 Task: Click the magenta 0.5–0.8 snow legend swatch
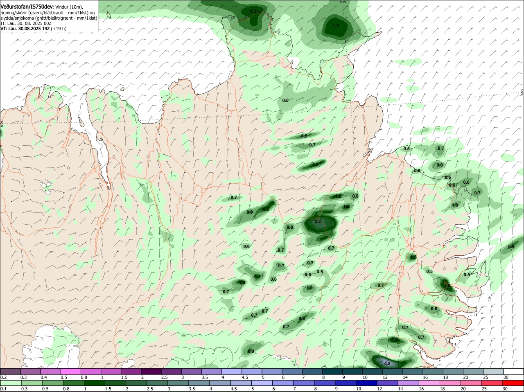(70, 371)
